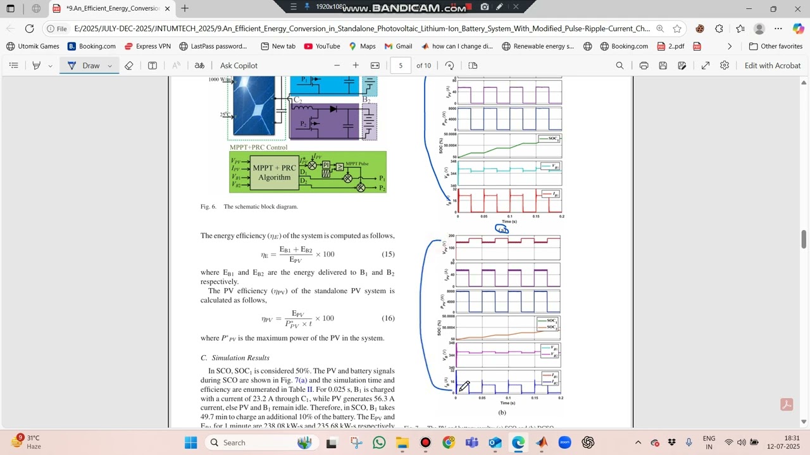Show hidden system tray icons

click(x=638, y=442)
